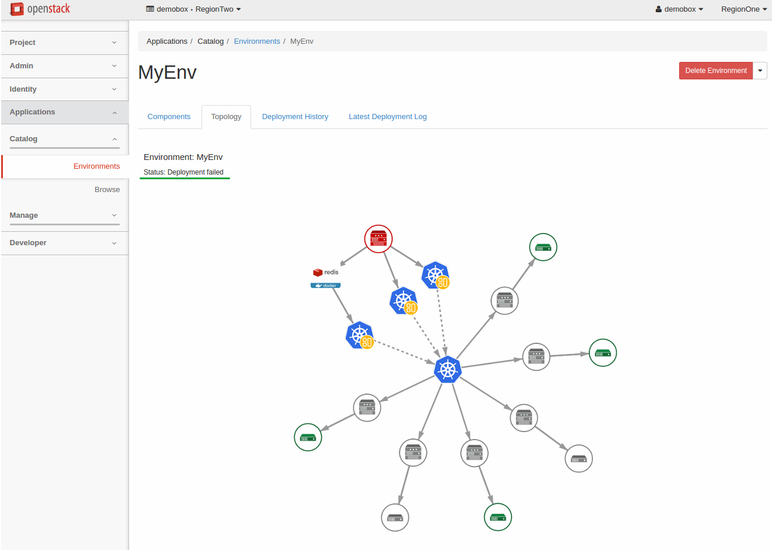Select the central Kubernetes cluster node
The width and height of the screenshot is (772, 550).
[x=448, y=370]
